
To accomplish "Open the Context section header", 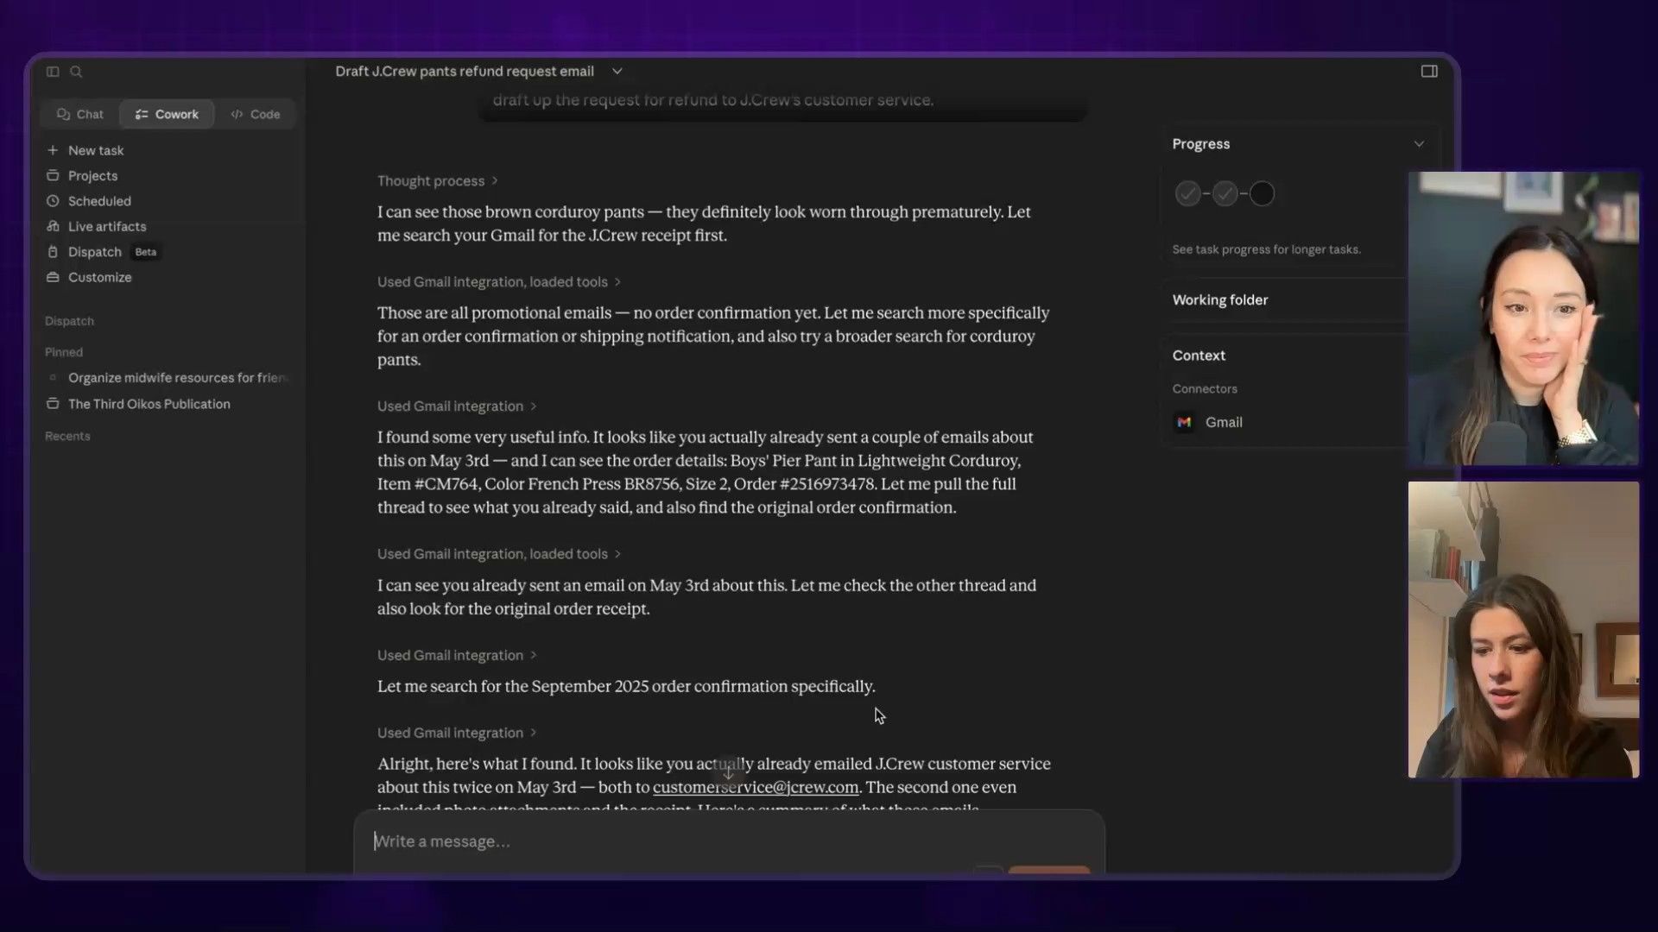I will tap(1199, 356).
